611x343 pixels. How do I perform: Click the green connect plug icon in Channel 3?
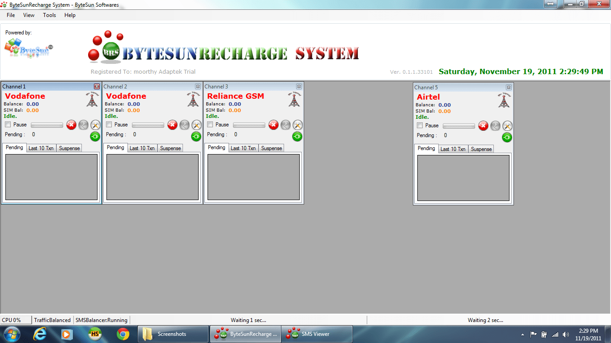pos(297,136)
